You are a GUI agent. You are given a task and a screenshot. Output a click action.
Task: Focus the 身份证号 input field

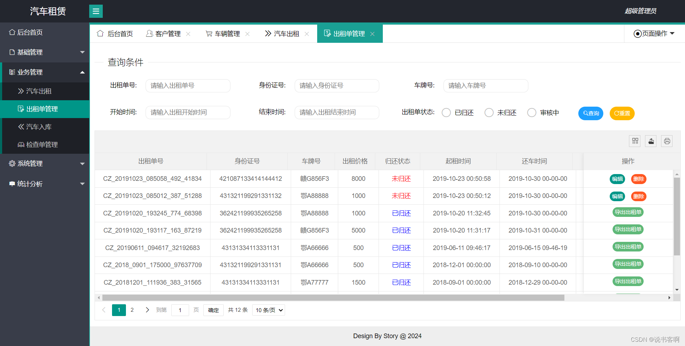click(337, 86)
